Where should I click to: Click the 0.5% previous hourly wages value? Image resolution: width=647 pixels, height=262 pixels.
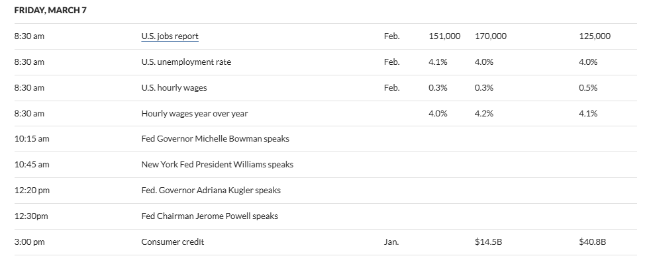(x=588, y=88)
